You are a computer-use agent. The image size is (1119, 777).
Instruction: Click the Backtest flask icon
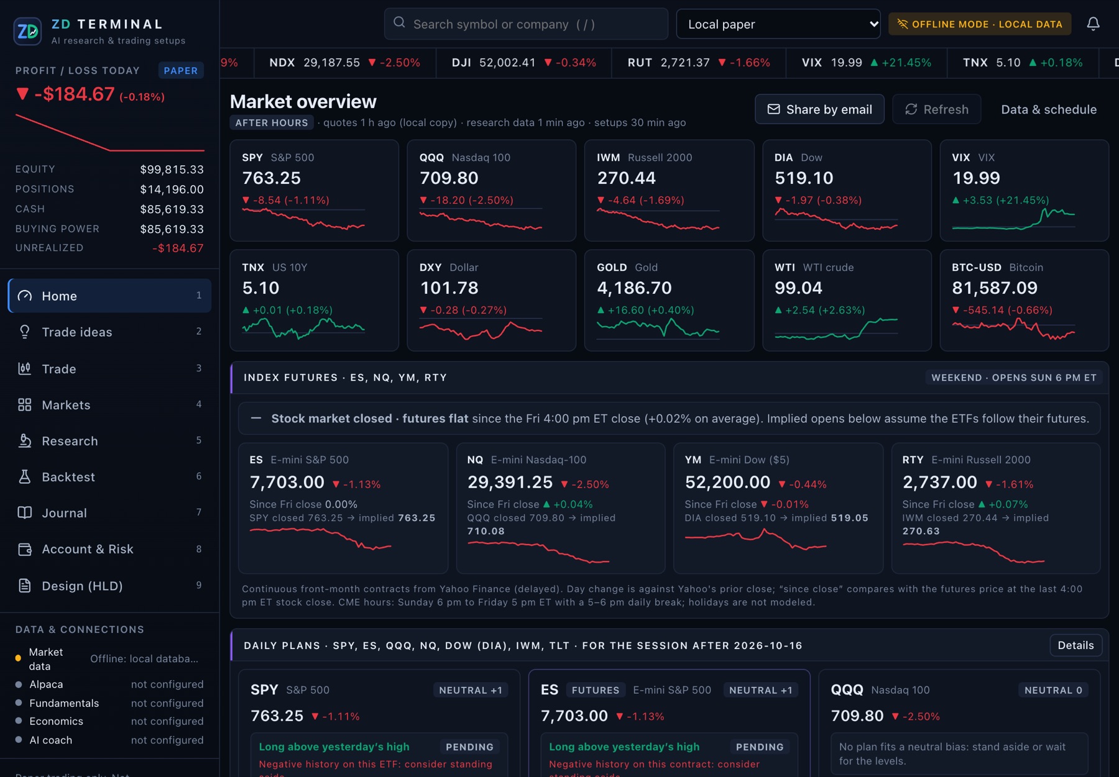(25, 477)
